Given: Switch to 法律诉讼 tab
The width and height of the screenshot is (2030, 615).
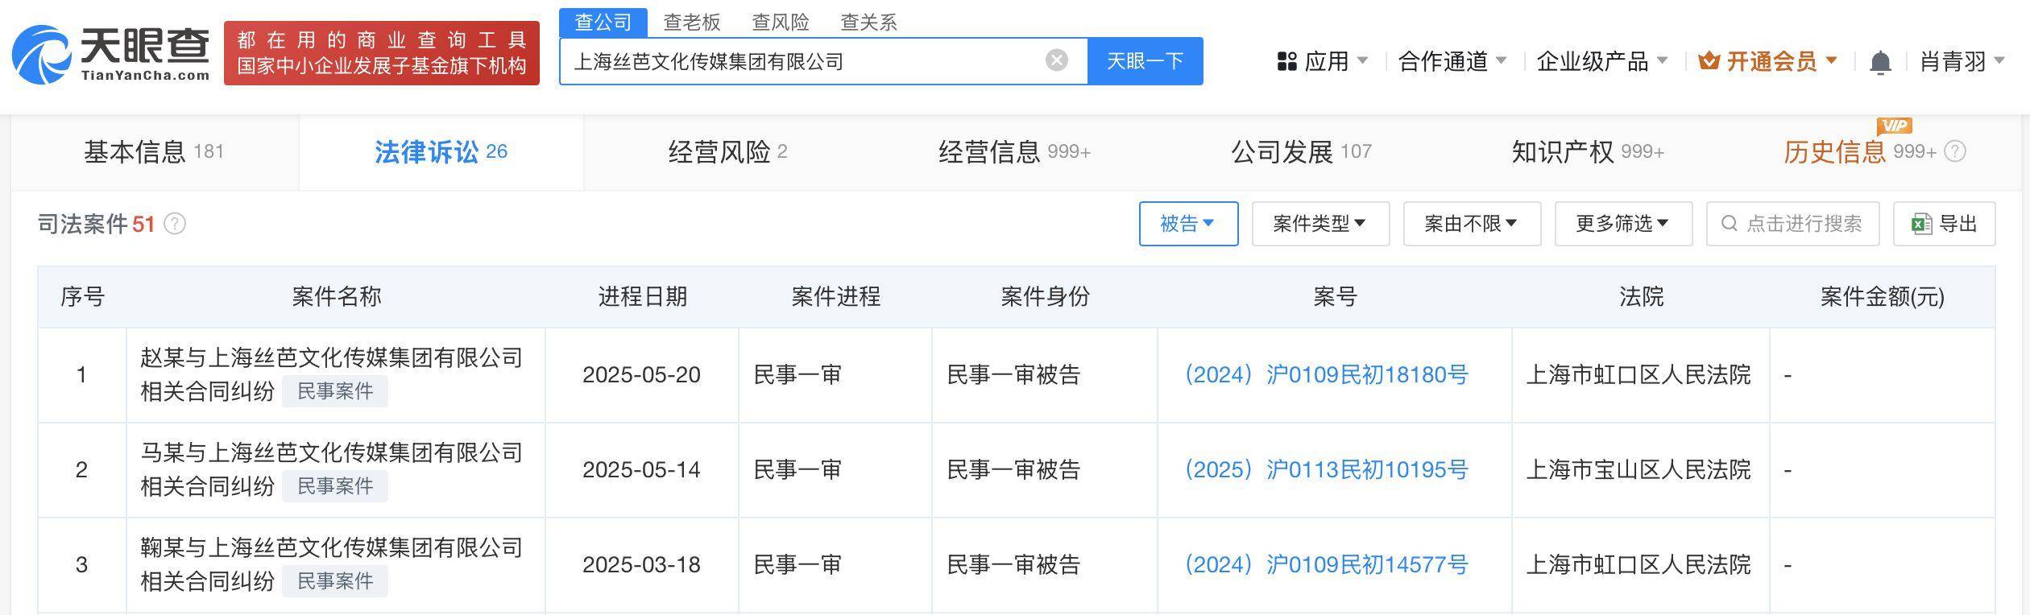Looking at the screenshot, I should (441, 151).
